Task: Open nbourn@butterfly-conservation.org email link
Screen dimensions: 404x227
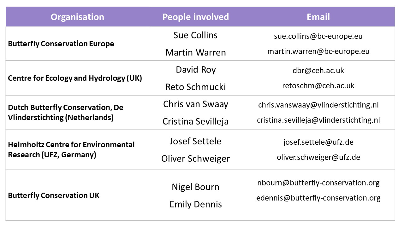Action: pyautogui.click(x=318, y=183)
